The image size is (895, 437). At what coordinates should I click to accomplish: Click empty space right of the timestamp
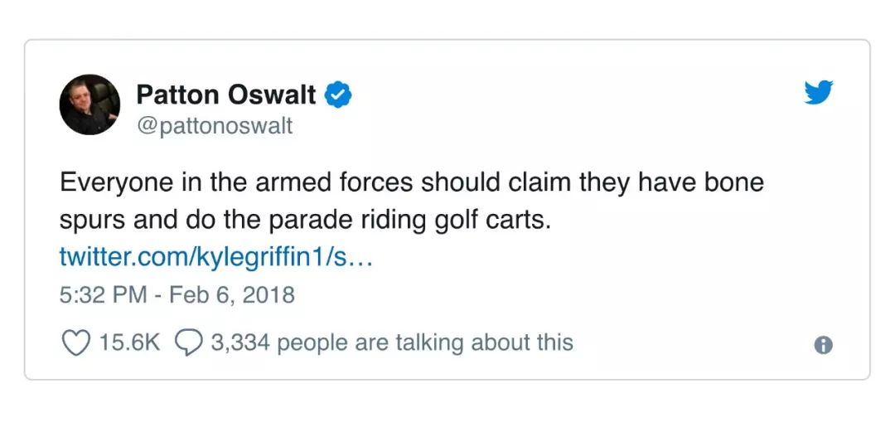tap(539, 294)
